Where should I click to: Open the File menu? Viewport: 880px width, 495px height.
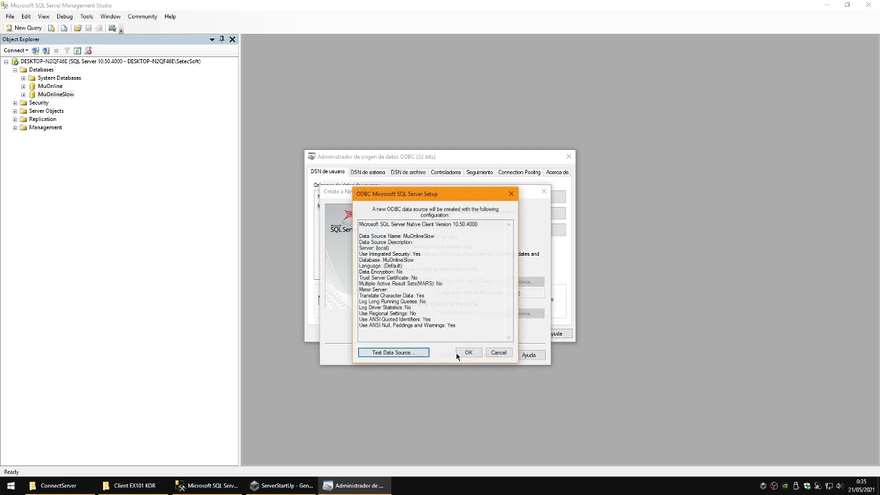(x=10, y=16)
